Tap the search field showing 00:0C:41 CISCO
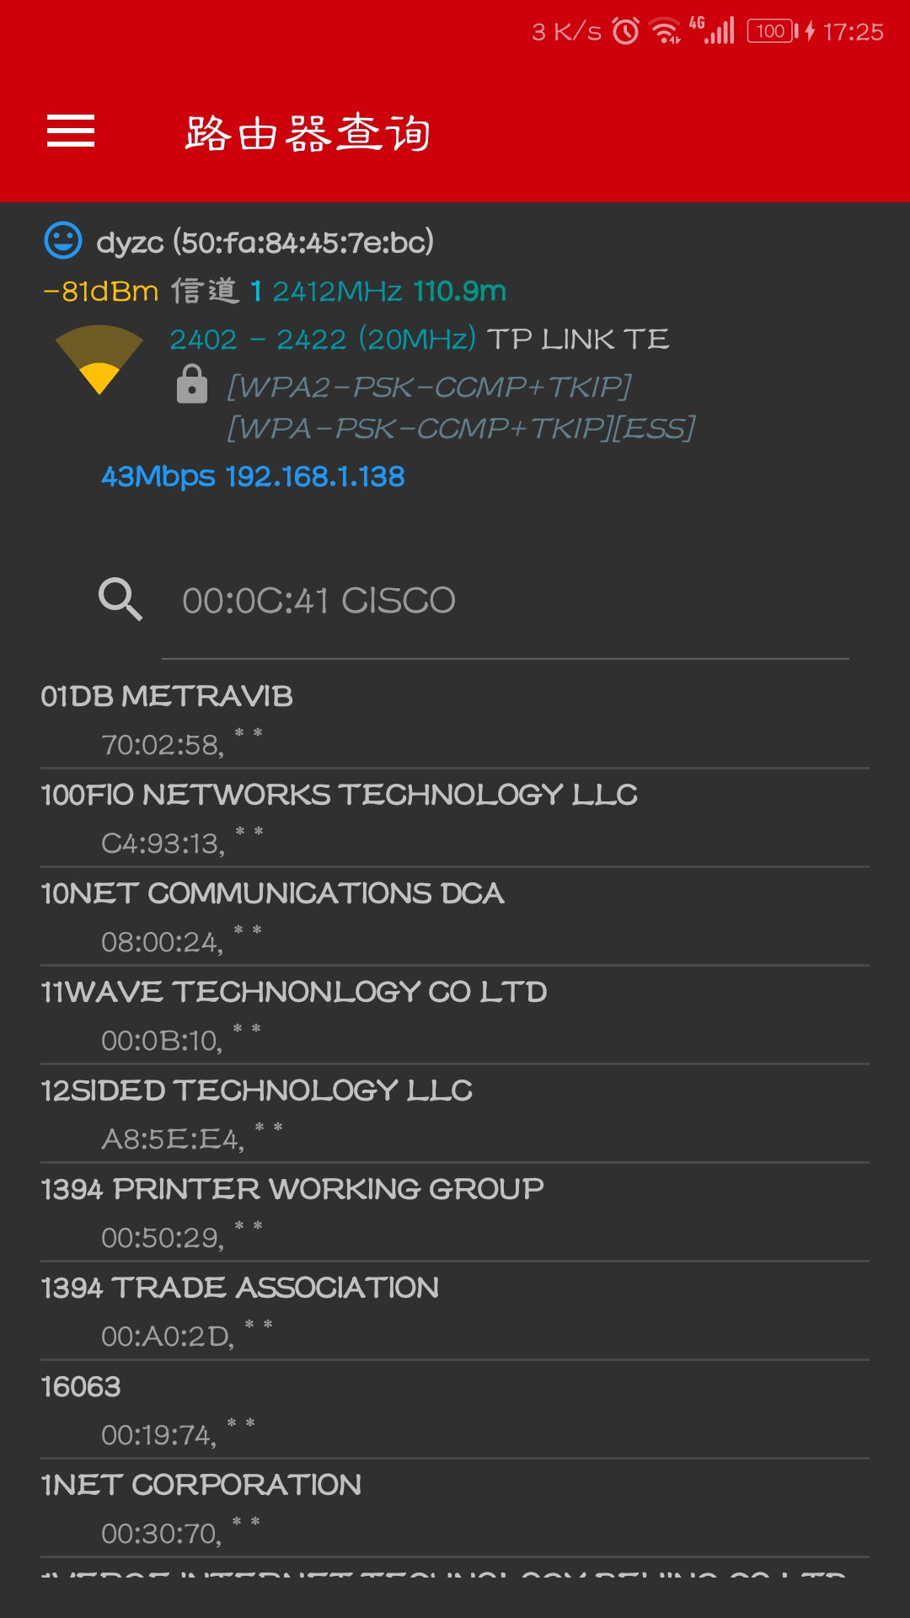This screenshot has height=1618, width=910. point(318,599)
